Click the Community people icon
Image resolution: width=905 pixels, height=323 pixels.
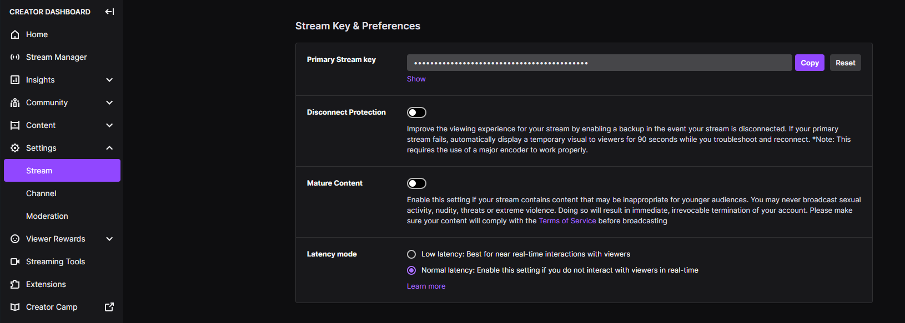(15, 102)
